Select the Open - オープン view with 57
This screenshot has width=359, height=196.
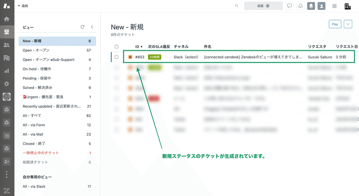tap(57, 50)
